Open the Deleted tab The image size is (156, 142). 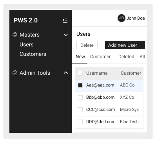[x=126, y=57]
